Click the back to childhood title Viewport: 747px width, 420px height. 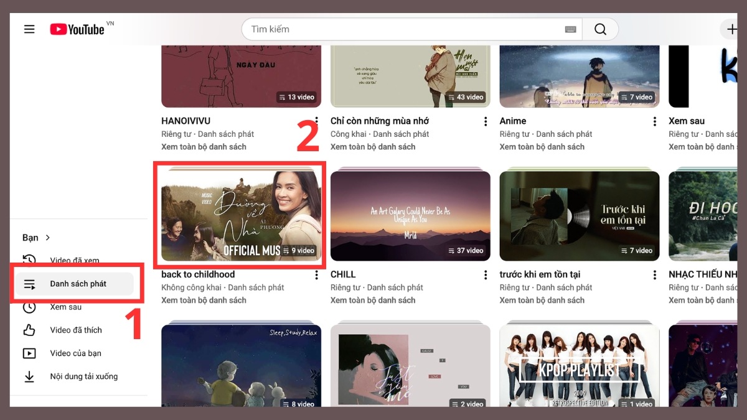tap(198, 274)
